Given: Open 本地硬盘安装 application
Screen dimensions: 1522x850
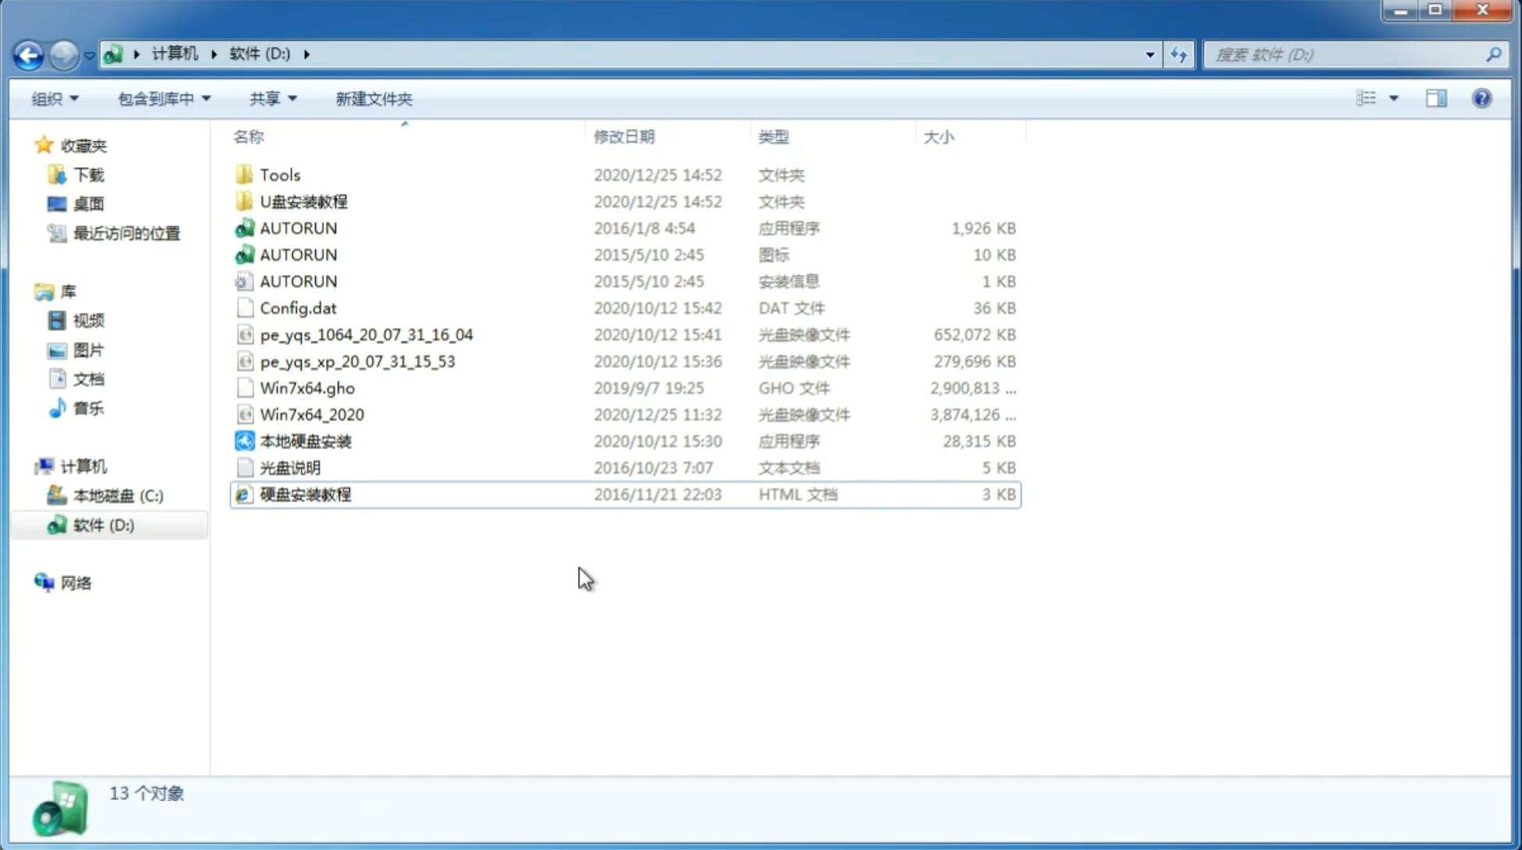Looking at the screenshot, I should coord(305,441).
